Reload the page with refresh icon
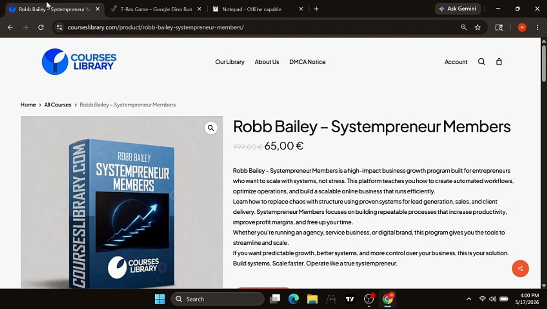Image resolution: width=547 pixels, height=309 pixels. 41,27
